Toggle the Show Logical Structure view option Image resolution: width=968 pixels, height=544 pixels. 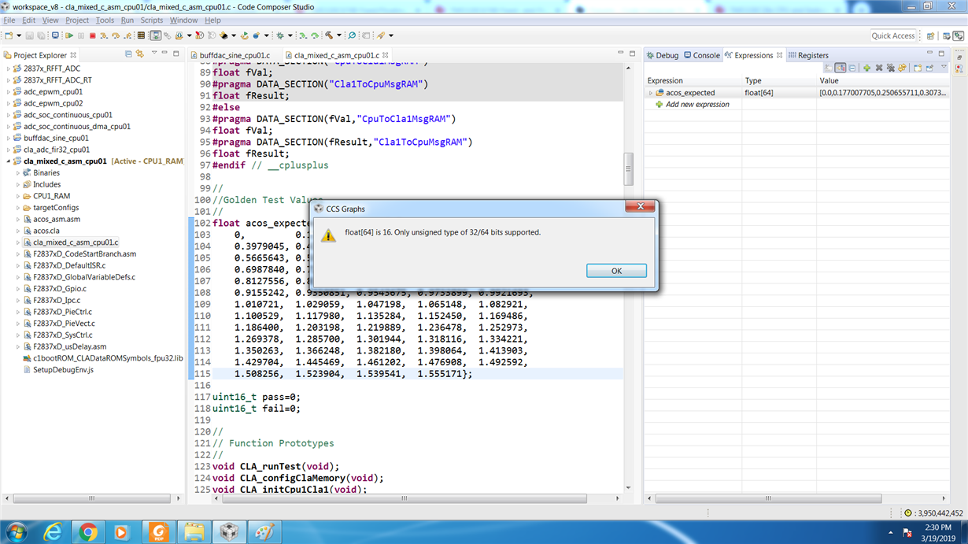[839, 67]
